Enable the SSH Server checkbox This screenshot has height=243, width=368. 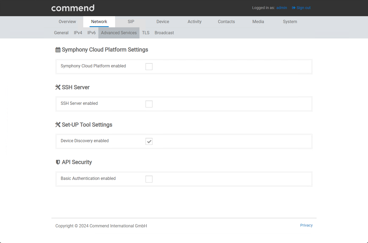pyautogui.click(x=149, y=104)
